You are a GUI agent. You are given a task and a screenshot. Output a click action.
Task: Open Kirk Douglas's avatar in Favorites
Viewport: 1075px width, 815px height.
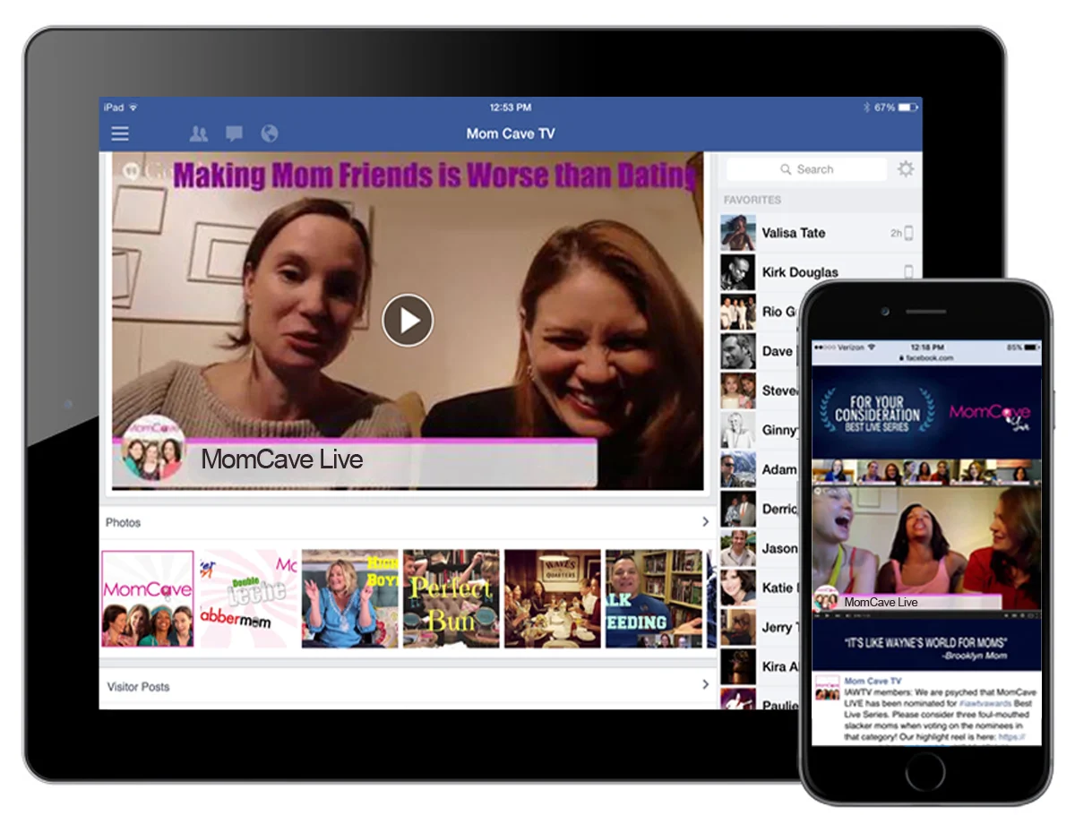[738, 272]
